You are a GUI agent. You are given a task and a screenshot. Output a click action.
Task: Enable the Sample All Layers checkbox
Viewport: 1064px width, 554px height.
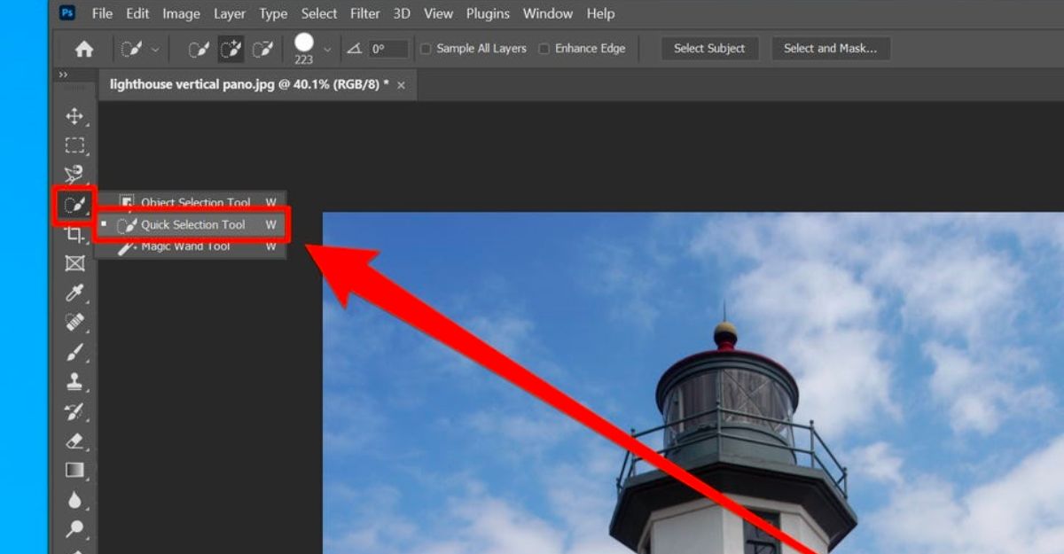426,49
